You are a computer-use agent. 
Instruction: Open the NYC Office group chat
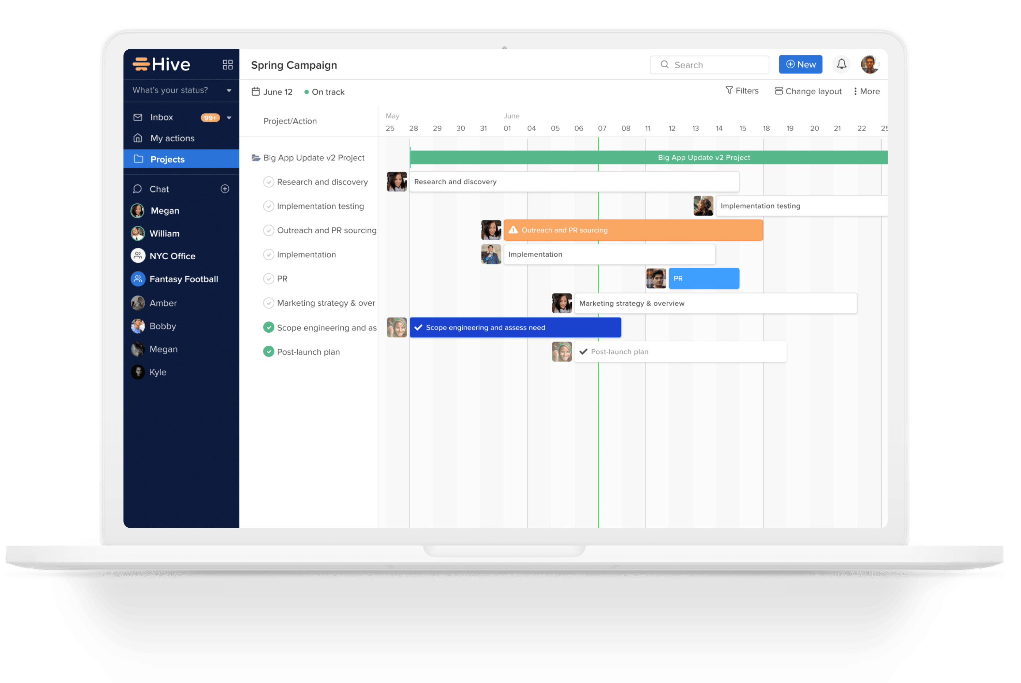[172, 256]
